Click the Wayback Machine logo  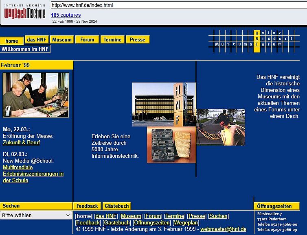(x=25, y=11)
